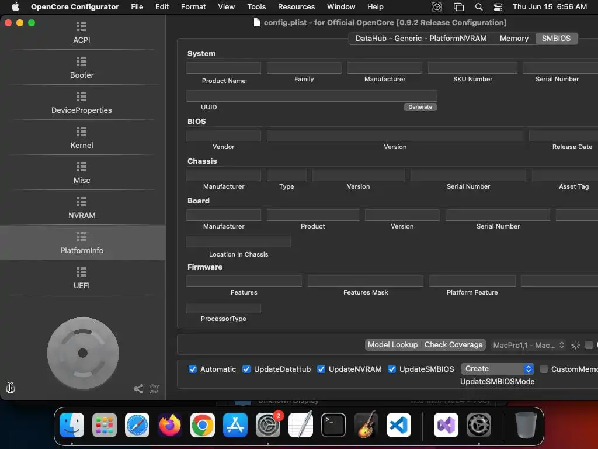Click the share icon in sidebar

pyautogui.click(x=138, y=389)
